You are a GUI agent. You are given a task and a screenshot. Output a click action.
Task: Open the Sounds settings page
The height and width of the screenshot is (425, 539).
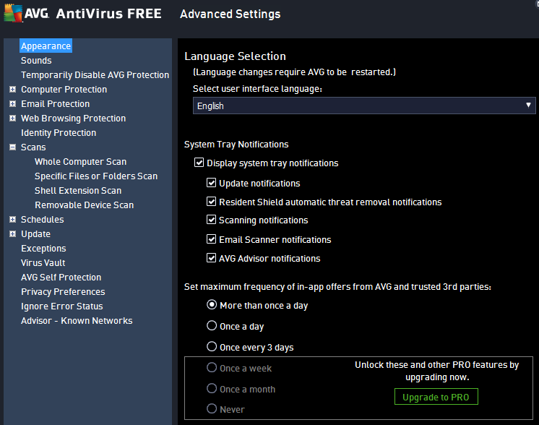[36, 61]
